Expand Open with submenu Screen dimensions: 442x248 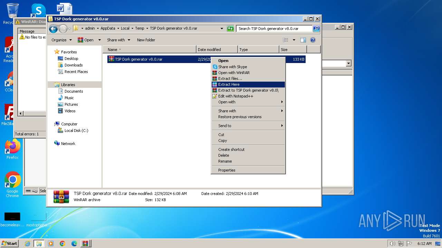point(248,102)
